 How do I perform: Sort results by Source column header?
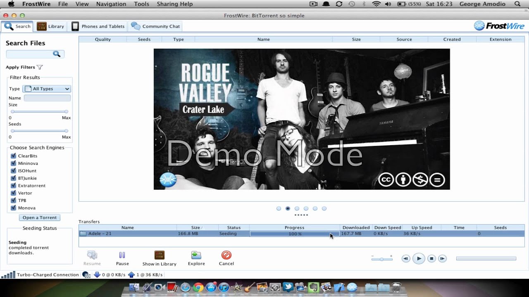click(x=404, y=40)
